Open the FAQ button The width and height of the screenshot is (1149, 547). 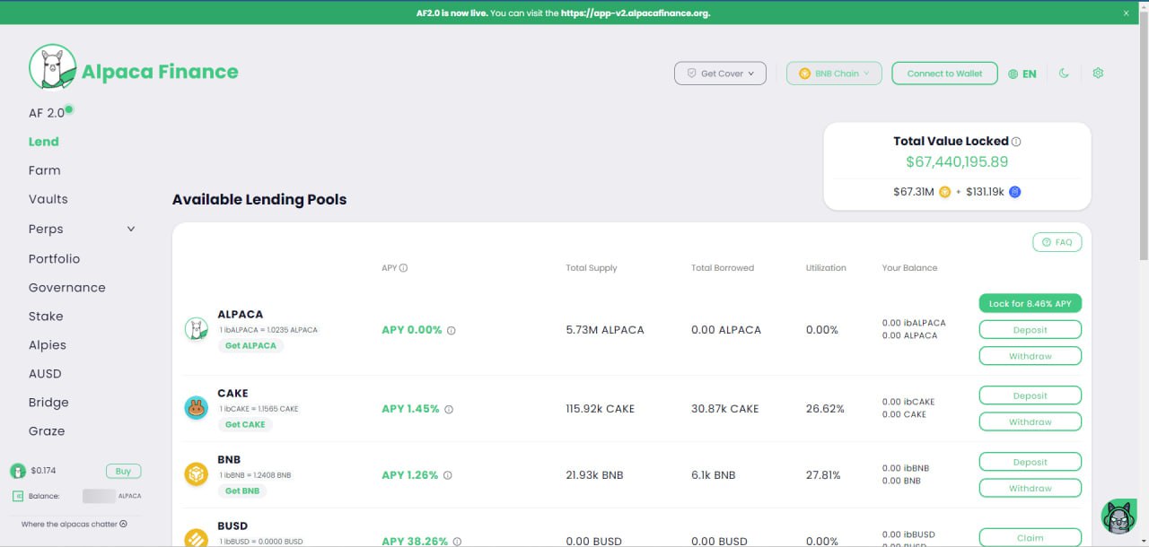coord(1057,242)
